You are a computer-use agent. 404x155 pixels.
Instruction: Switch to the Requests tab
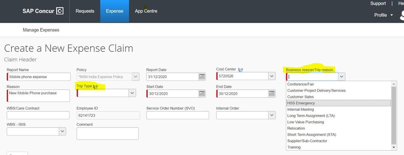(x=85, y=11)
